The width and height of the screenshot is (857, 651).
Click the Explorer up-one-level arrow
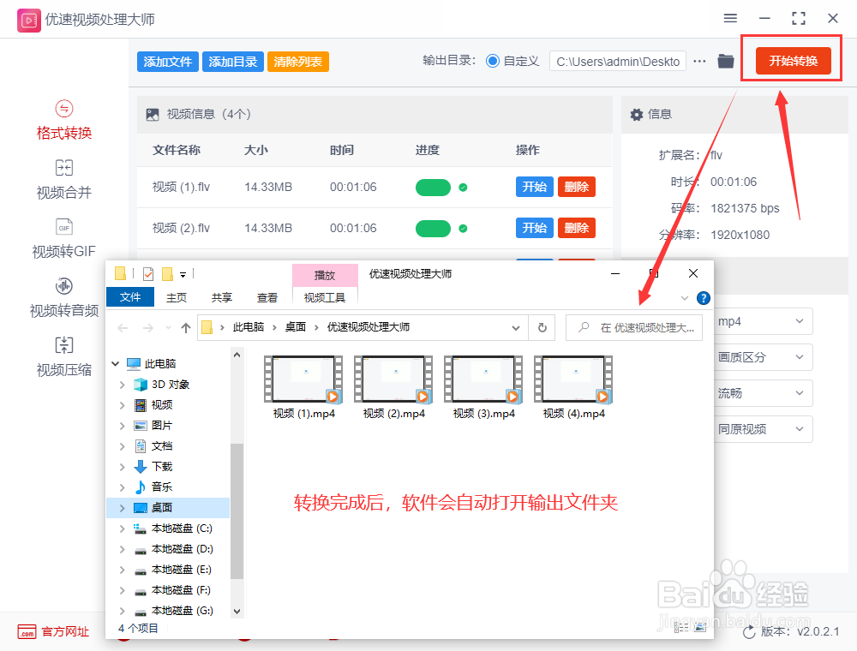[x=186, y=328]
